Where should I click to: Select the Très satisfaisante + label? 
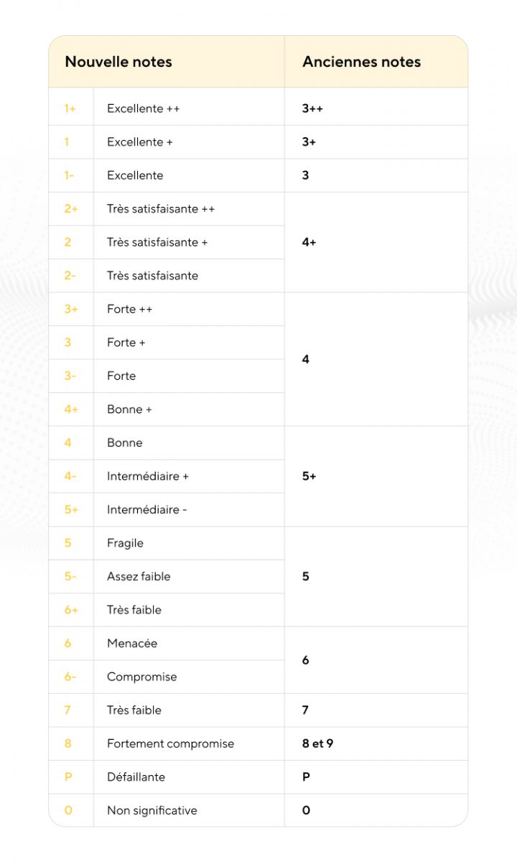157,242
